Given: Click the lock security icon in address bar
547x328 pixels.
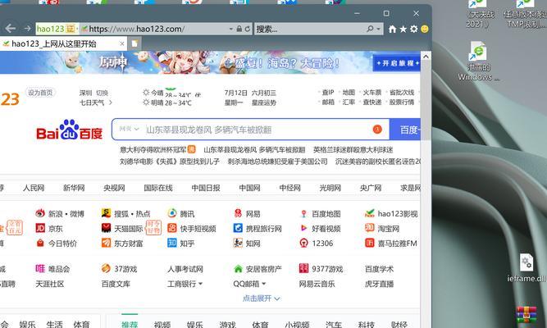Looking at the screenshot, I should 239,29.
